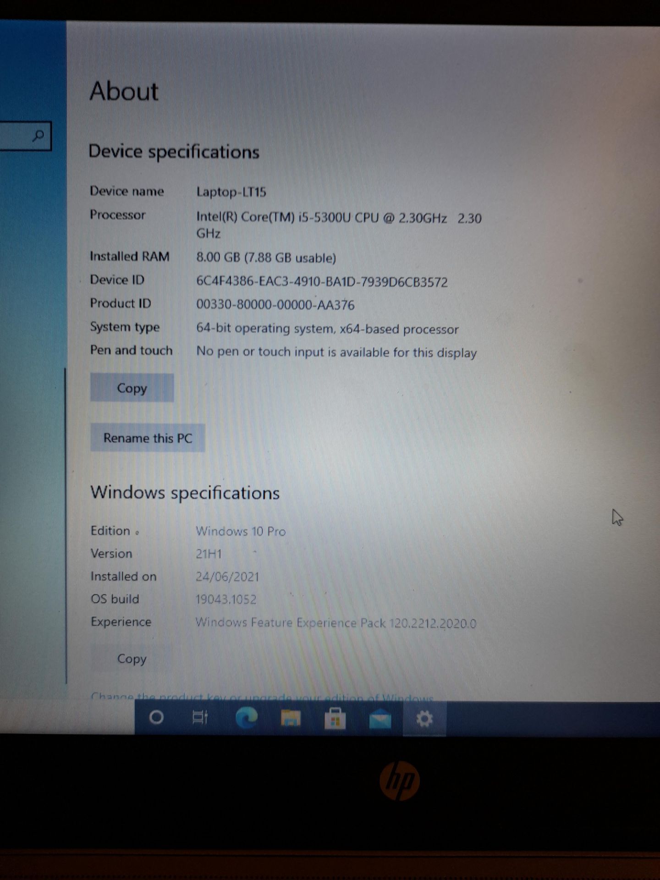Click the Installed RAM label
The image size is (660, 880).
[129, 256]
